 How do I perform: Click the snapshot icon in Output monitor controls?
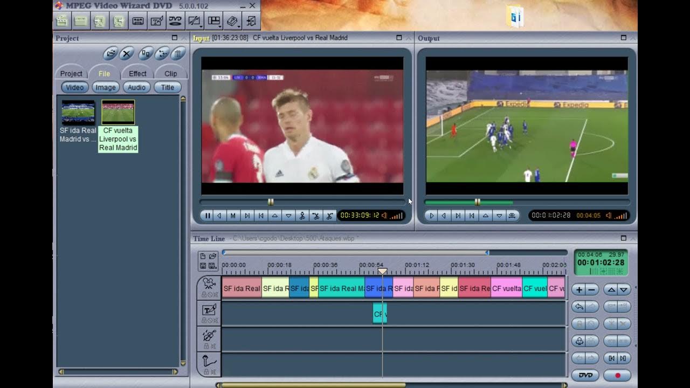click(x=512, y=216)
